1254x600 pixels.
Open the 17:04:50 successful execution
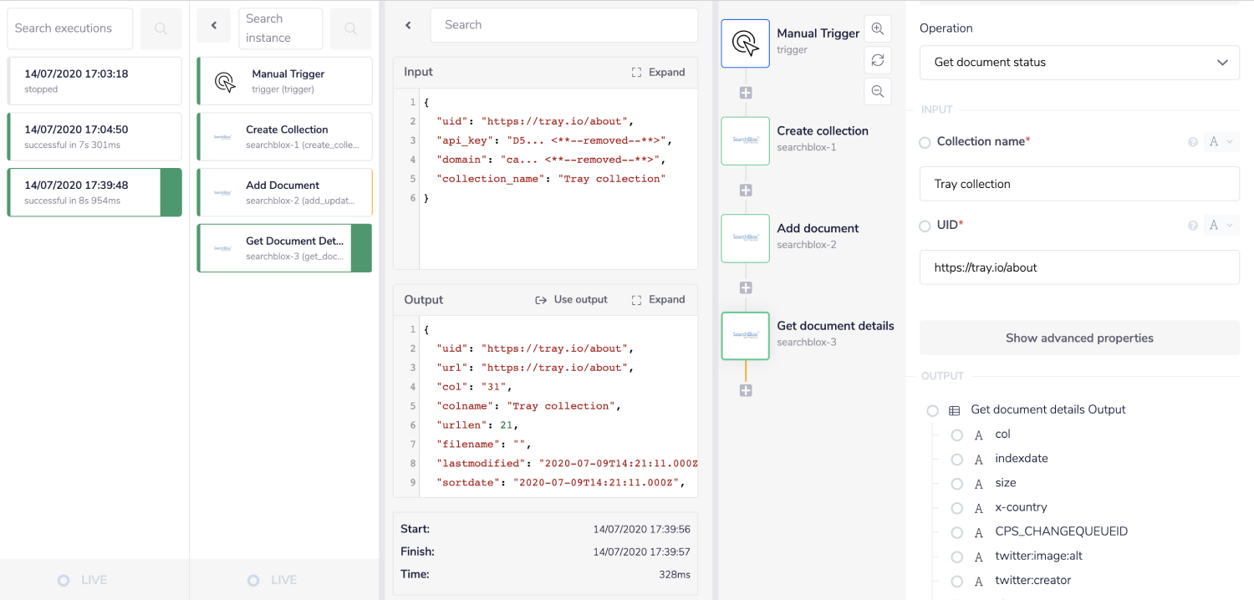tap(94, 136)
